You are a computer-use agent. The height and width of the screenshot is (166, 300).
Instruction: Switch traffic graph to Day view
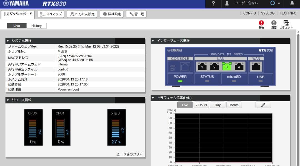click(x=217, y=105)
